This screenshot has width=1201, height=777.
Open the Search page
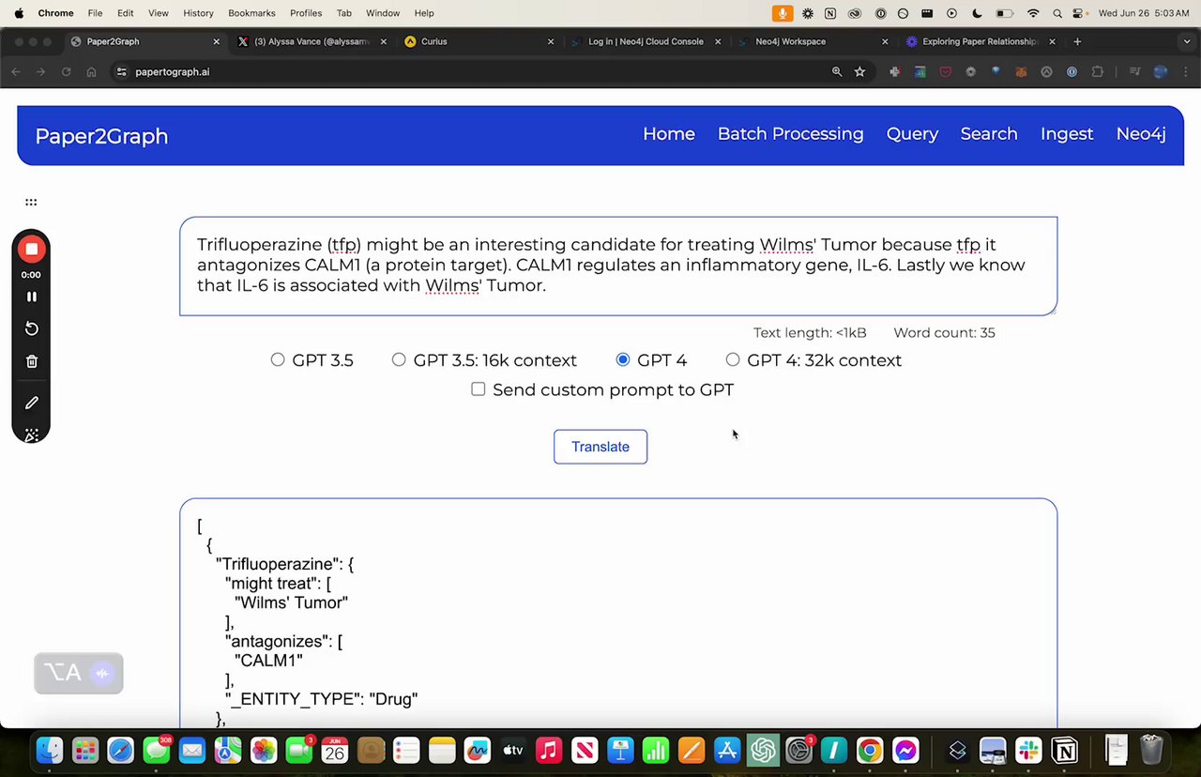[989, 134]
